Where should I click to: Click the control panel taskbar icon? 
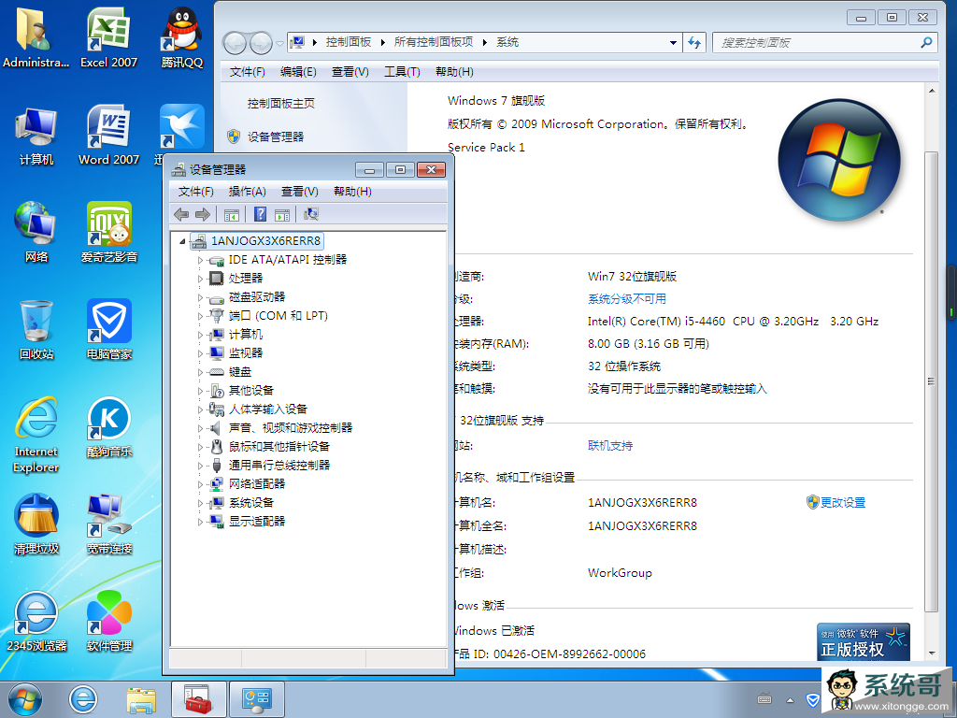(x=256, y=699)
